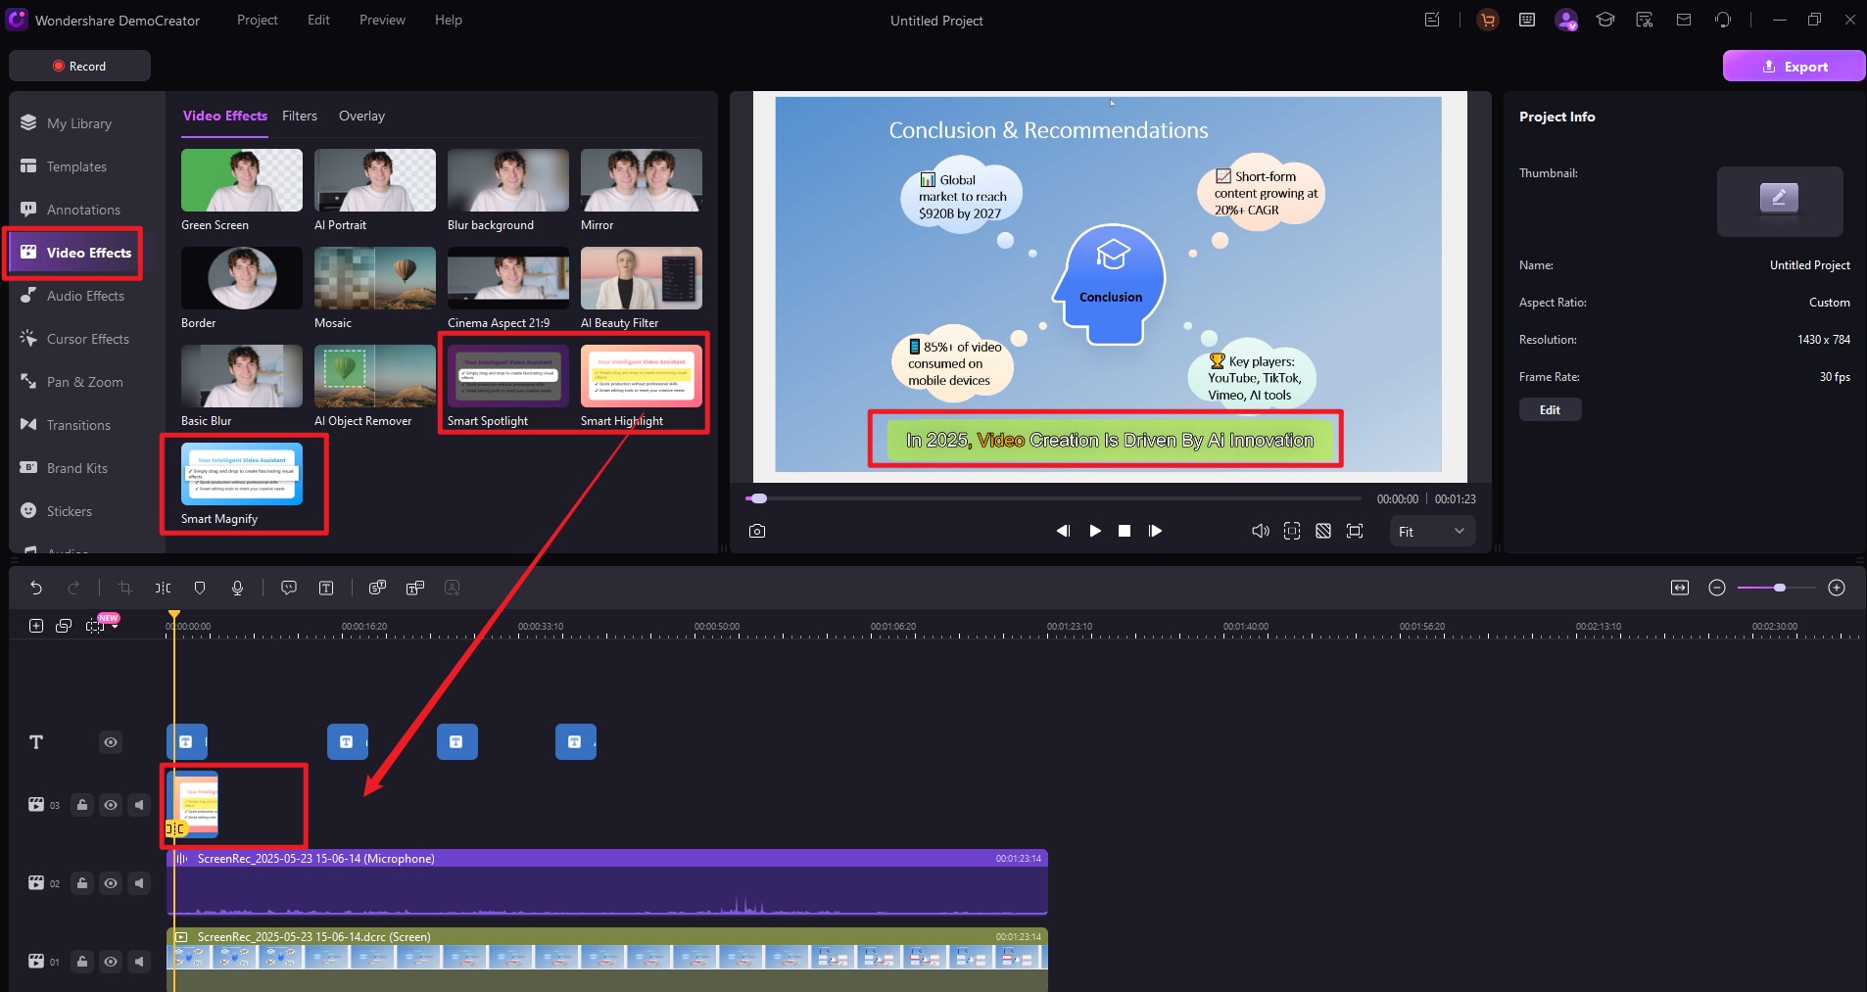Step to previous frame in preview
Viewport: 1867px width, 992px height.
coord(1063,531)
